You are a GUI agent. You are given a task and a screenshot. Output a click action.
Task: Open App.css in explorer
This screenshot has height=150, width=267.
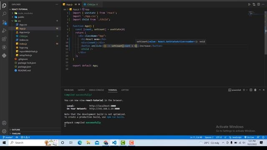click(35, 25)
